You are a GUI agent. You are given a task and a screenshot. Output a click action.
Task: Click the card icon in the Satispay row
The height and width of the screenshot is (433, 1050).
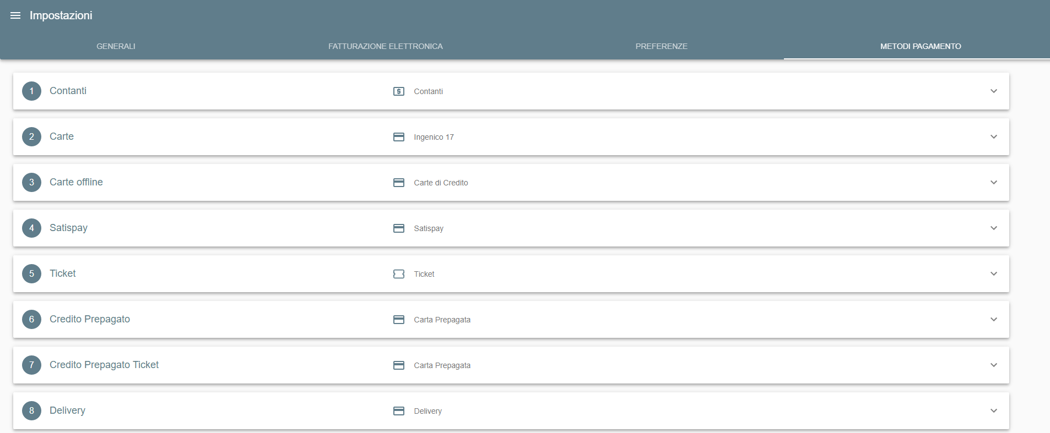[x=399, y=228]
